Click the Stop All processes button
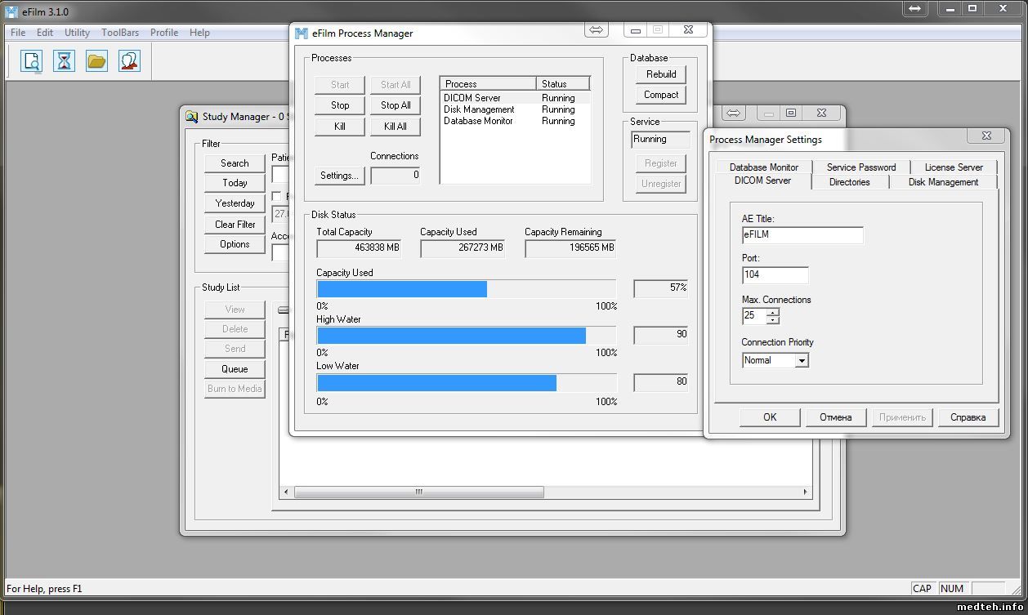 tap(396, 105)
